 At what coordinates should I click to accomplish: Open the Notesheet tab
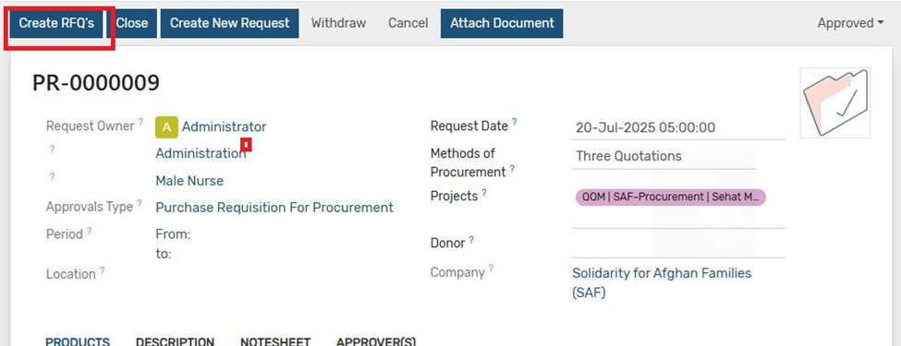275,341
